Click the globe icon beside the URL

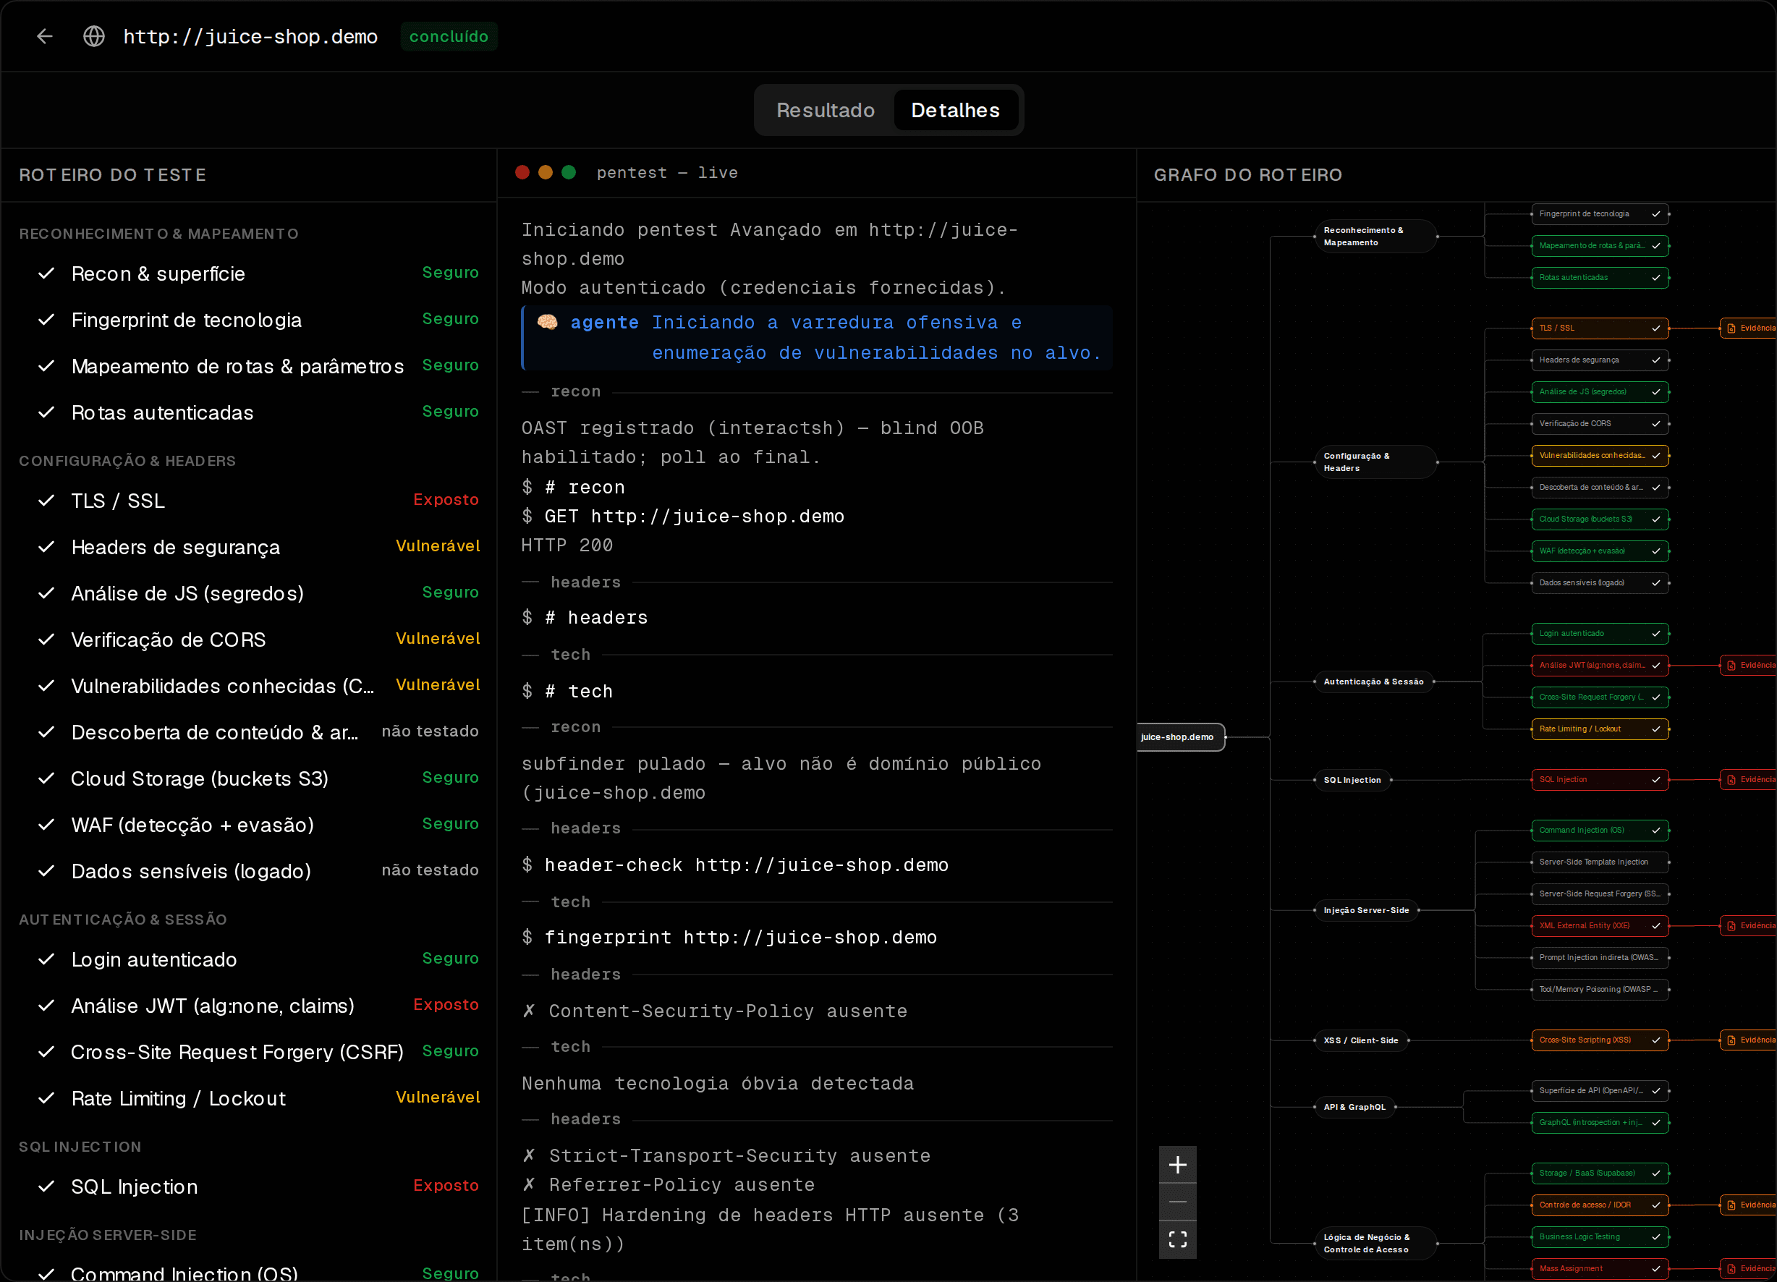[x=94, y=36]
